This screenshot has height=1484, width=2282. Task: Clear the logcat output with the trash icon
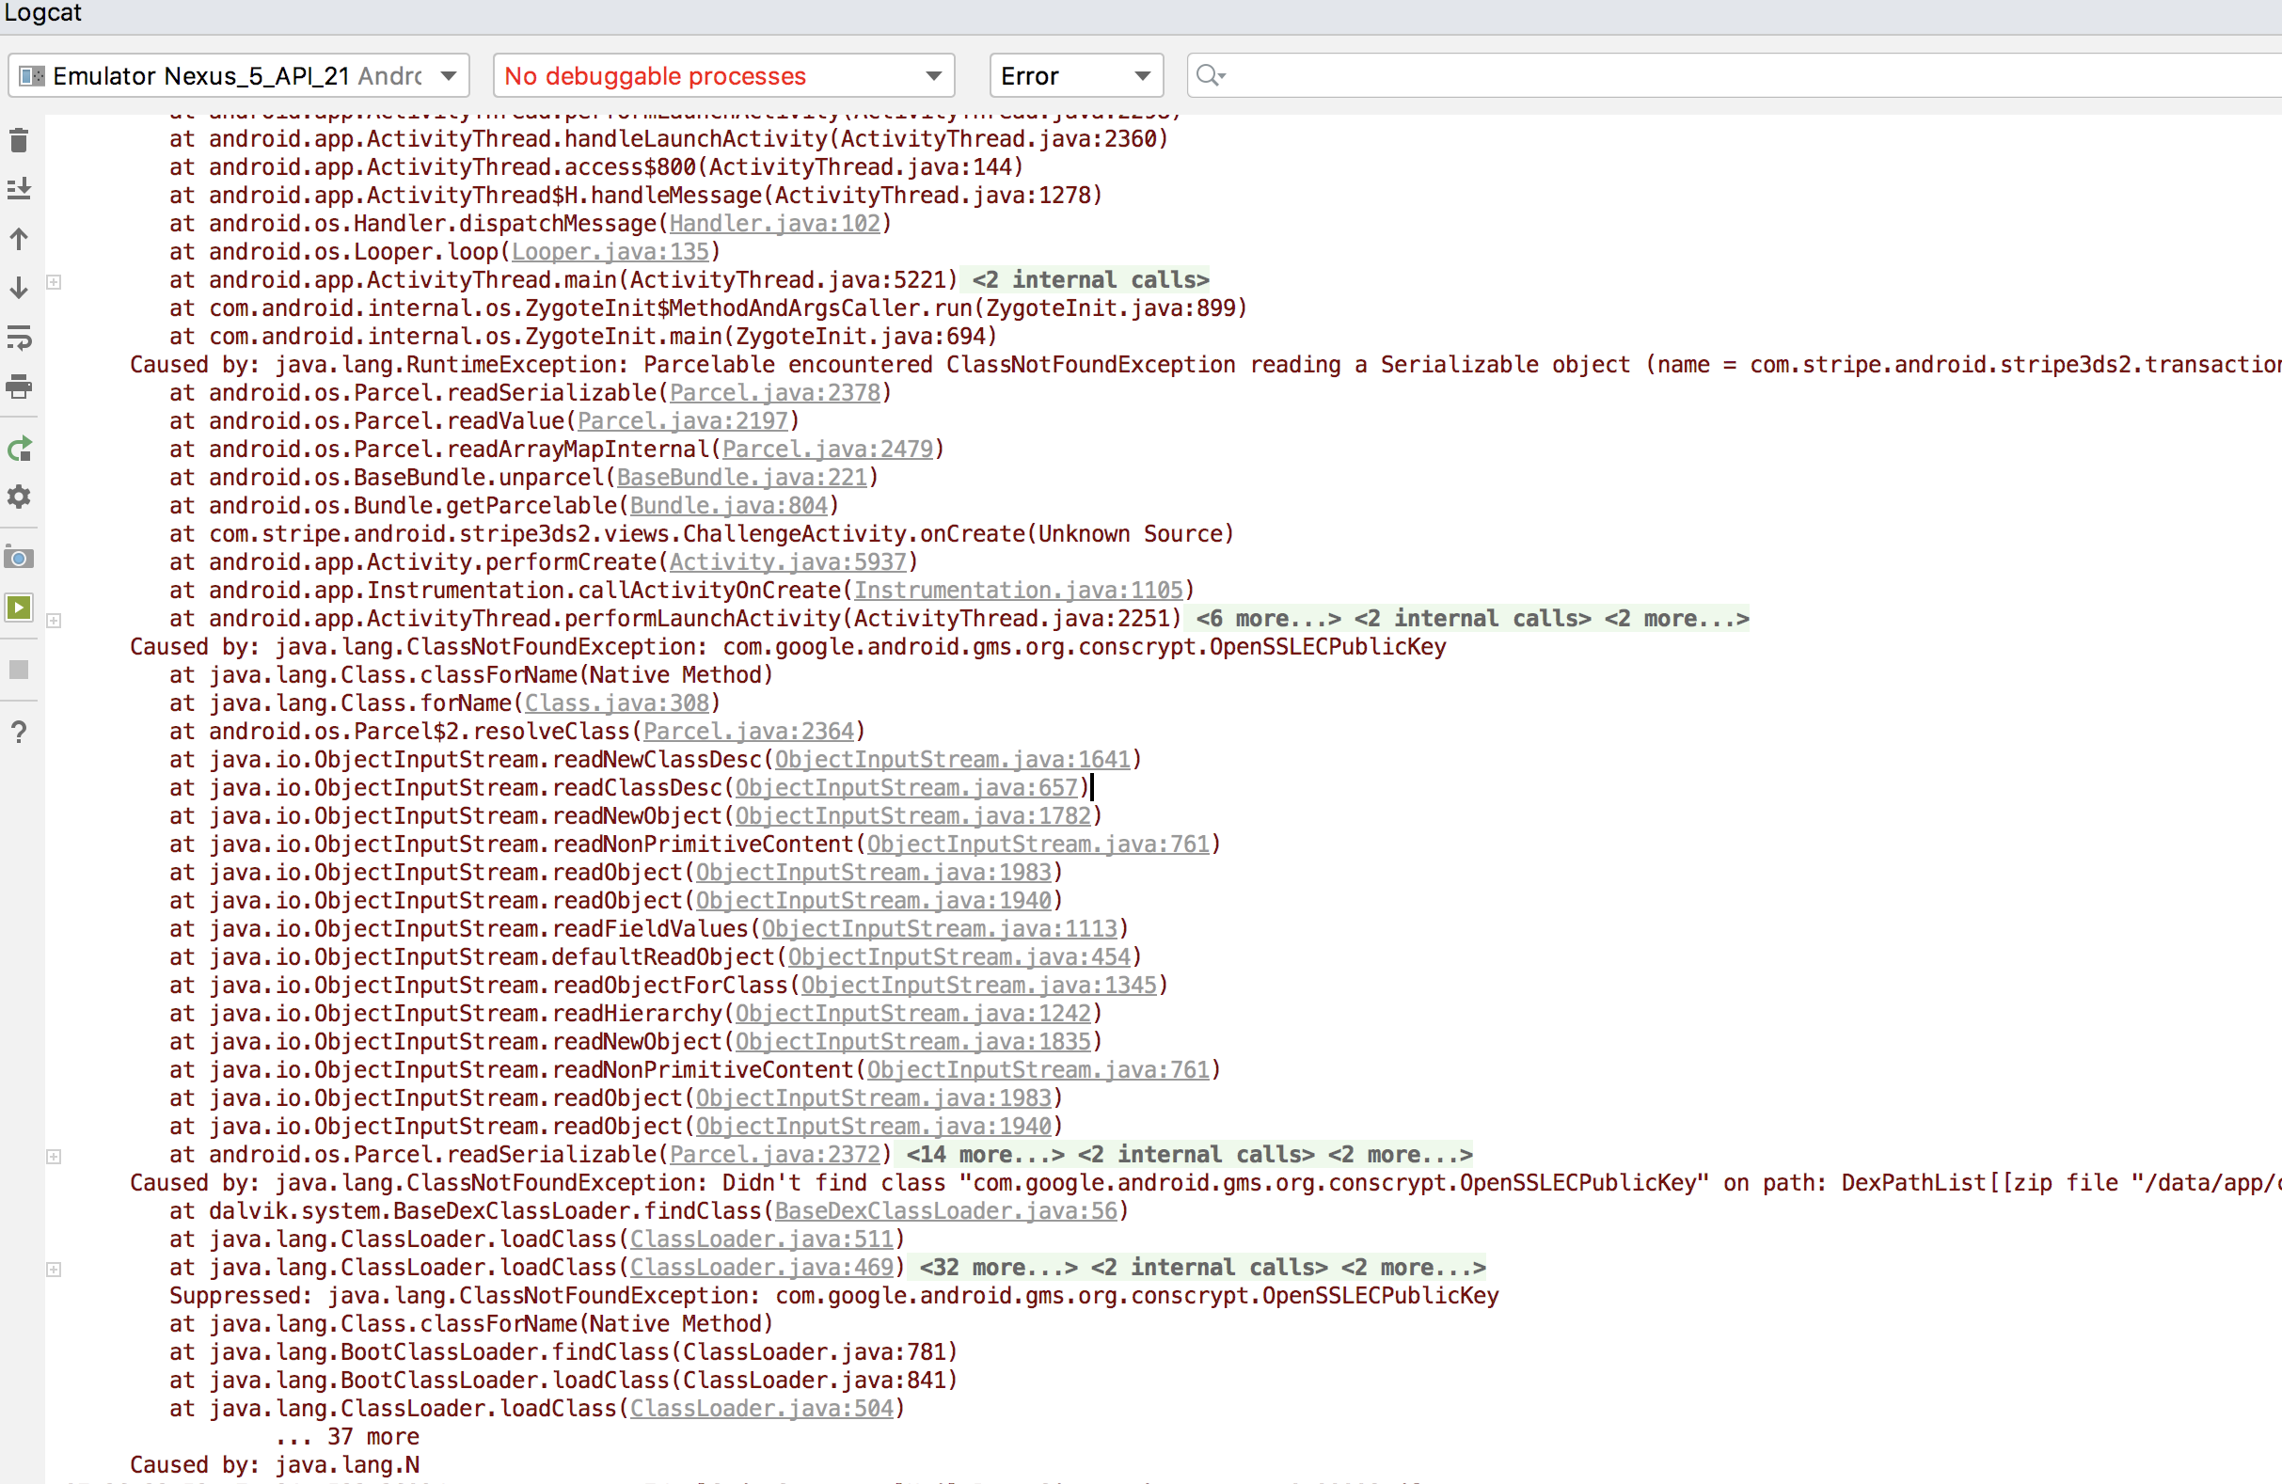click(x=18, y=140)
